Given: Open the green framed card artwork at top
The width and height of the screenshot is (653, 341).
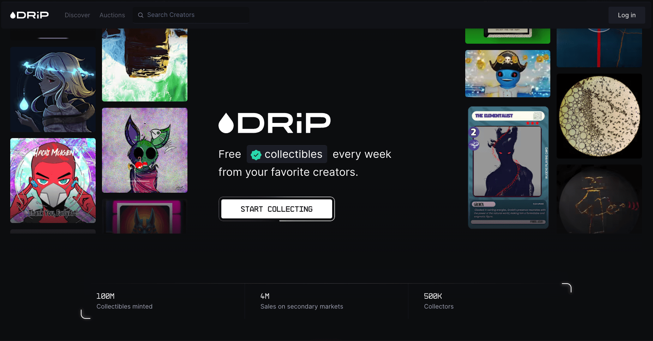Looking at the screenshot, I should (508, 36).
